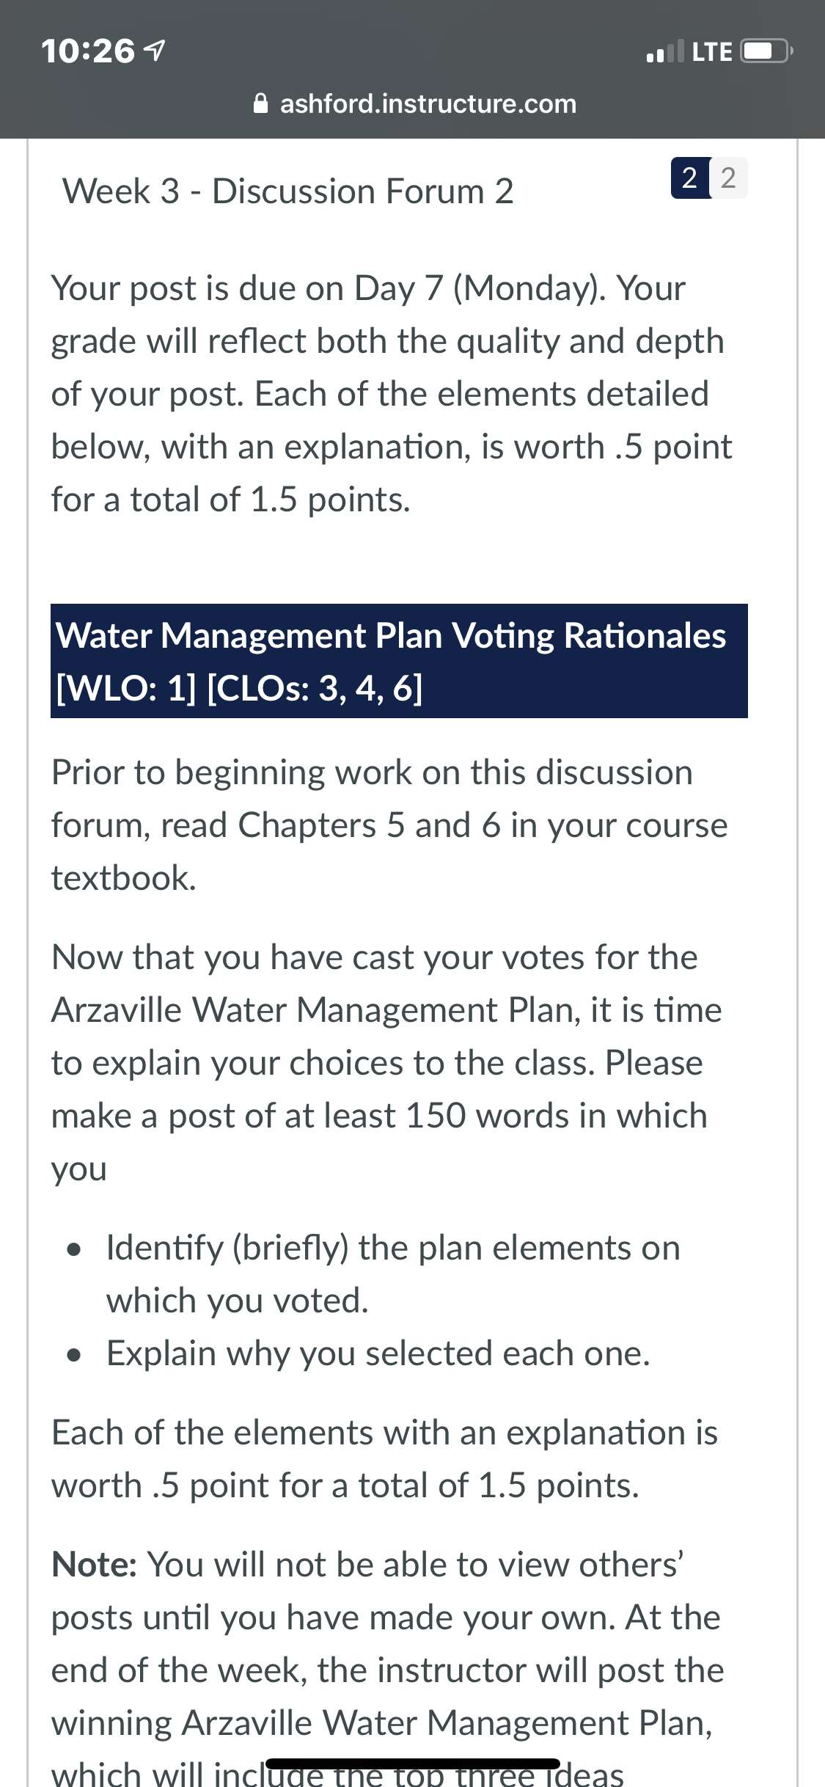Screen dimensions: 825x1787
Task: Tap the [WLO: 1] [CLOs: 3, 4, 6] line
Action: pyautogui.click(x=239, y=688)
